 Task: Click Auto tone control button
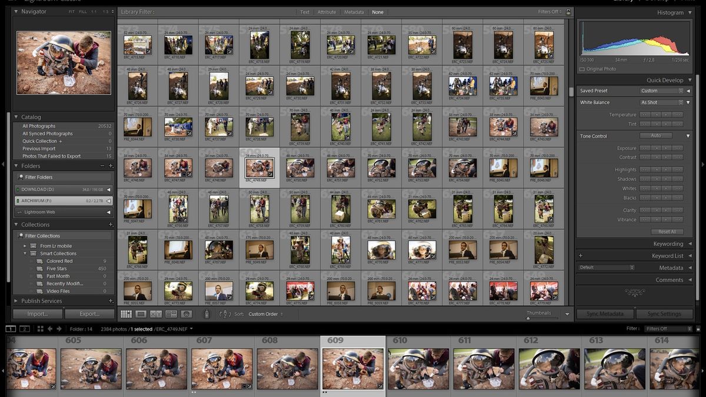pyautogui.click(x=655, y=136)
